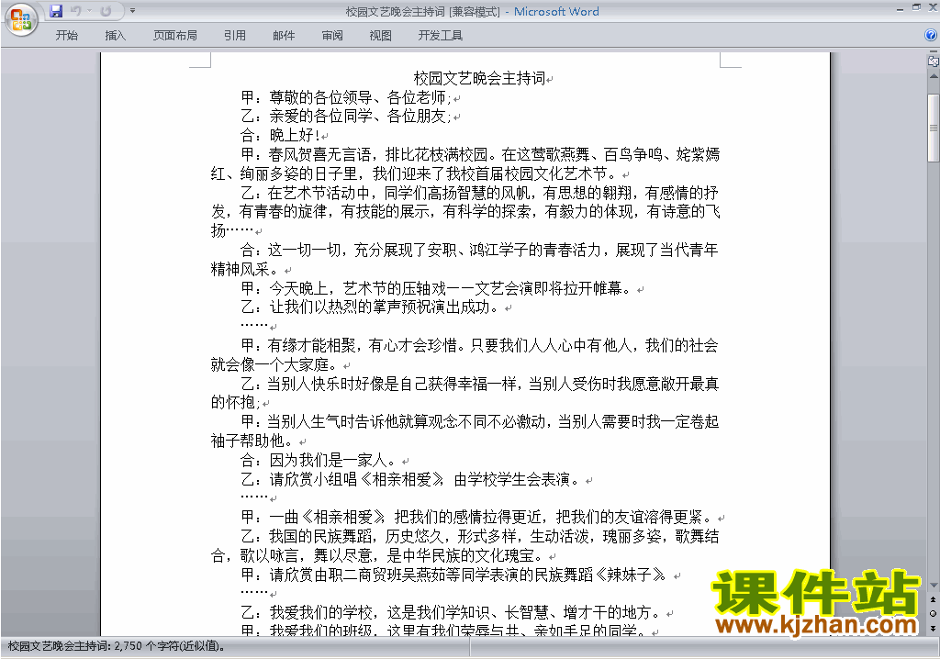Click the line 乙:请欣赏小组唱《相亲相爱》
Image resolution: width=940 pixels, height=659 pixels.
pyautogui.click(x=410, y=479)
